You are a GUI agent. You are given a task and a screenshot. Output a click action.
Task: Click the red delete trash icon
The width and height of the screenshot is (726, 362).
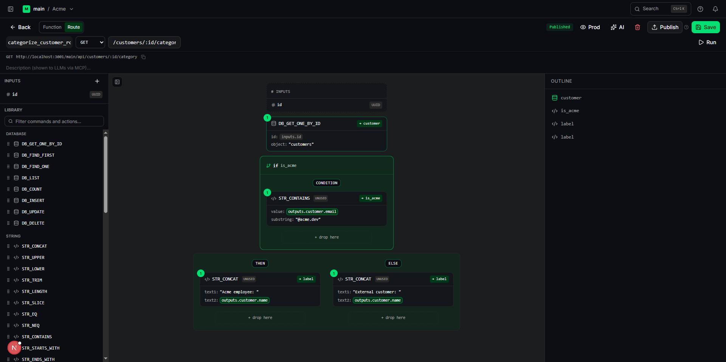(638, 27)
